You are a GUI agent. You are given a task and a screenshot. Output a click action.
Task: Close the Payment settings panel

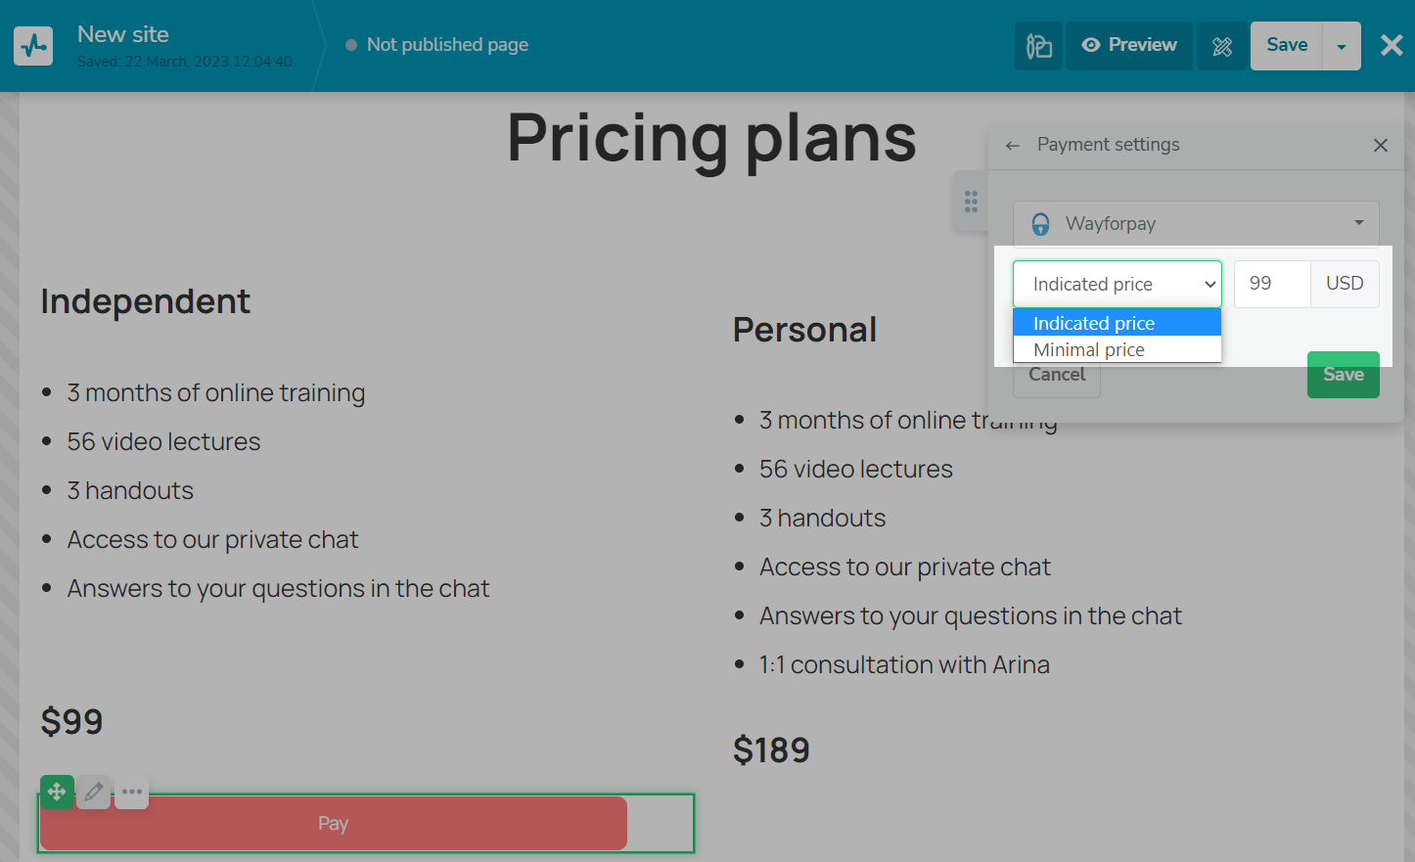[x=1381, y=145]
